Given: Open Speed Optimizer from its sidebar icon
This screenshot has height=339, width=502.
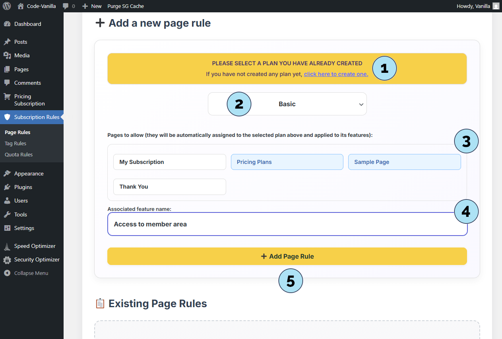Looking at the screenshot, I should [x=7, y=246].
